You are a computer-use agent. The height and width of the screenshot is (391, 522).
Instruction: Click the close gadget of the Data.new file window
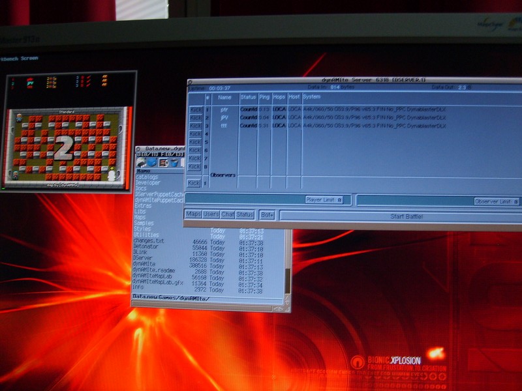(x=138, y=149)
